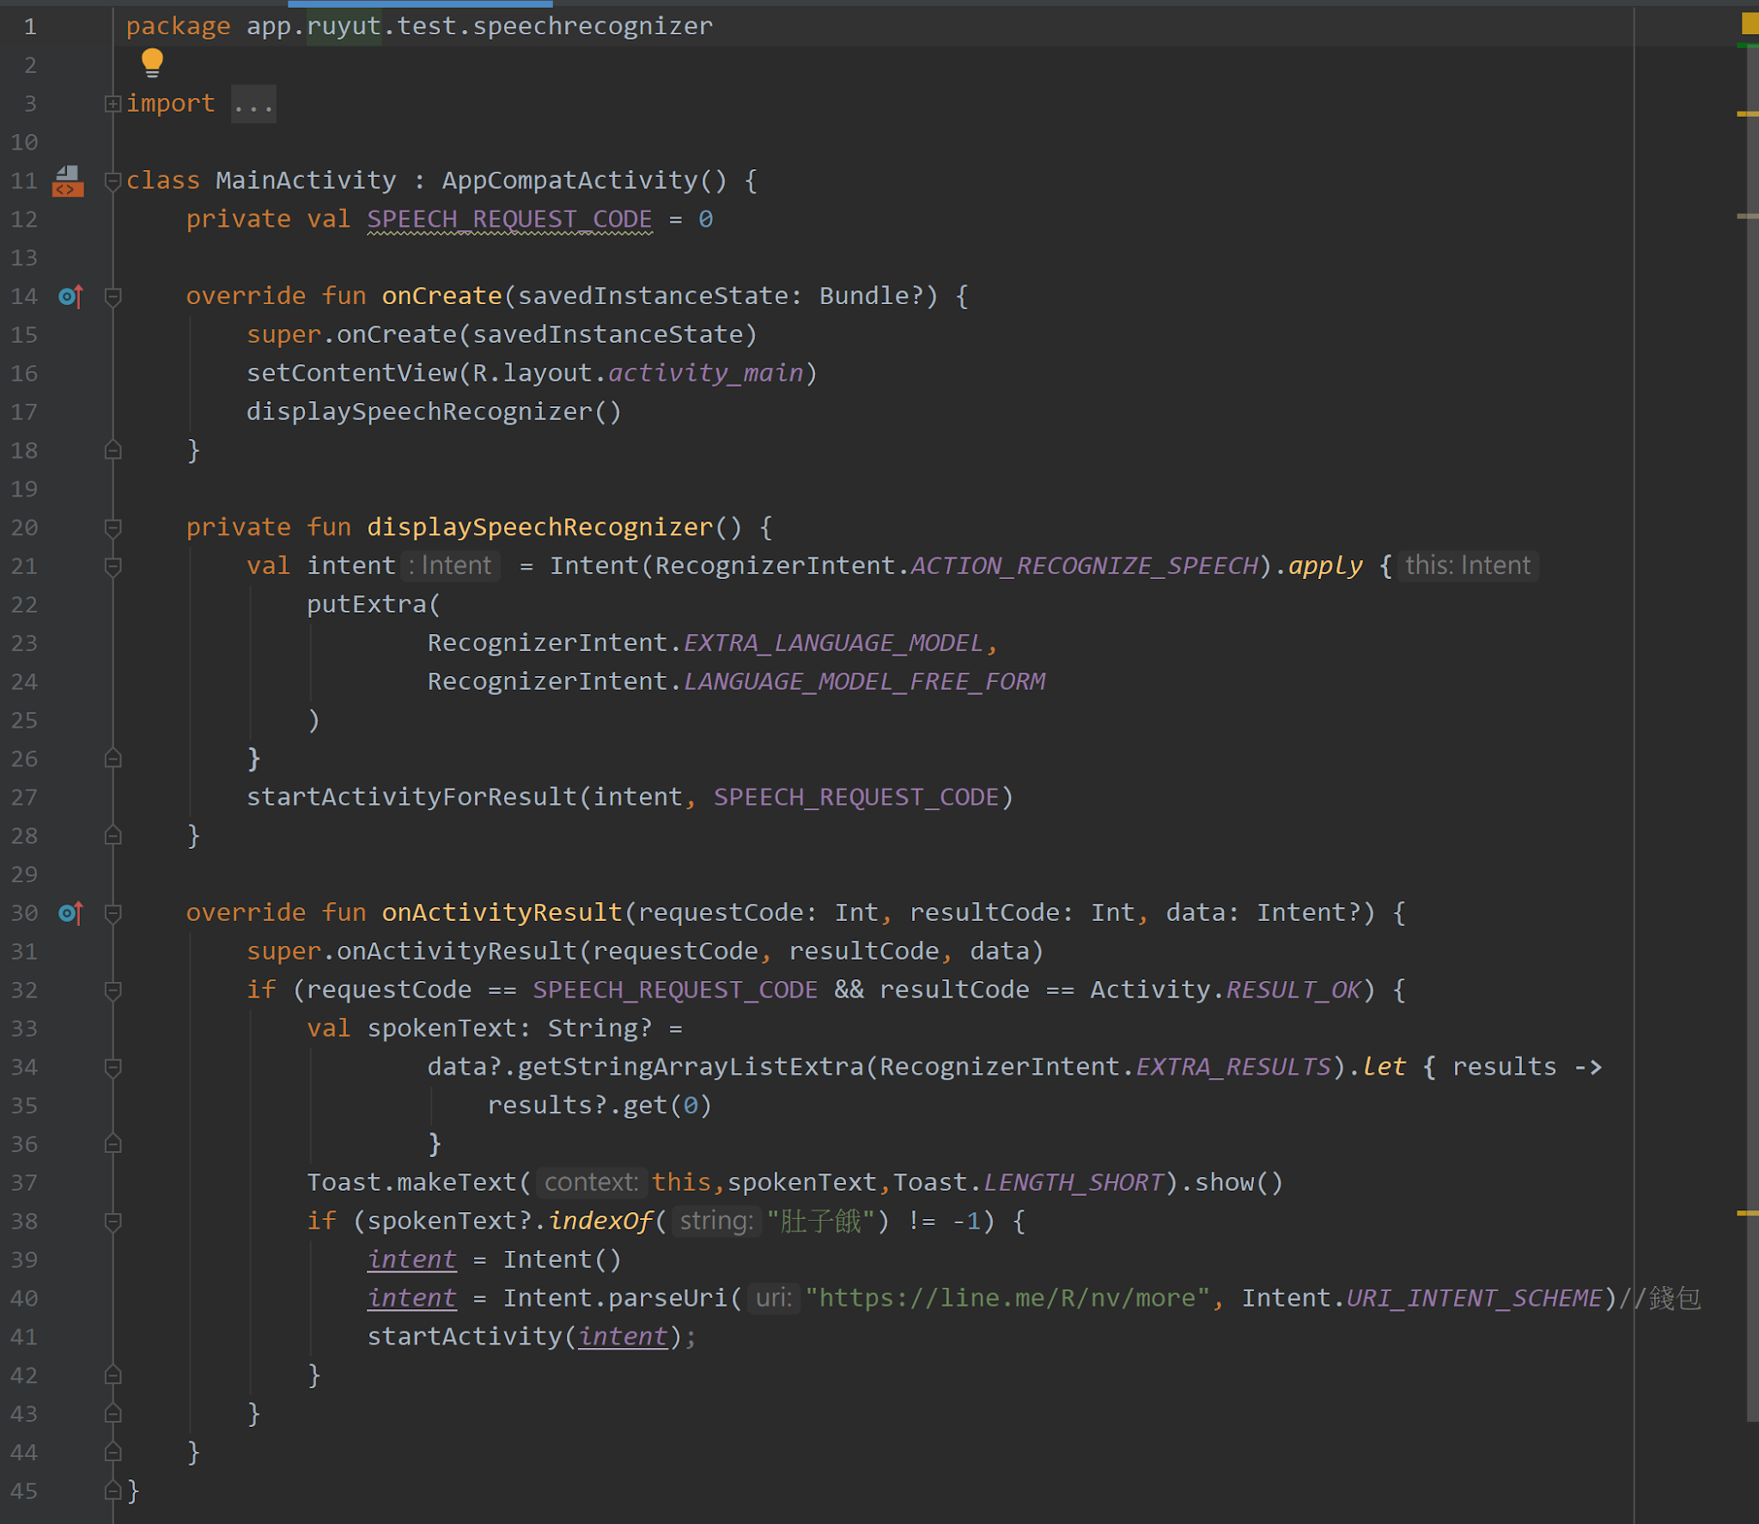Collapse the onActivityResult function block

pos(113,912)
